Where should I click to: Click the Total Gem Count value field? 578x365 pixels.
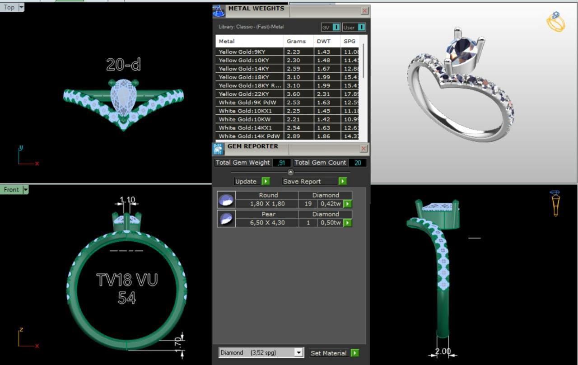(358, 163)
